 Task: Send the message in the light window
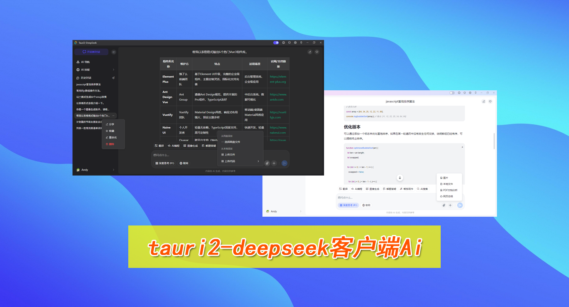coord(460,205)
